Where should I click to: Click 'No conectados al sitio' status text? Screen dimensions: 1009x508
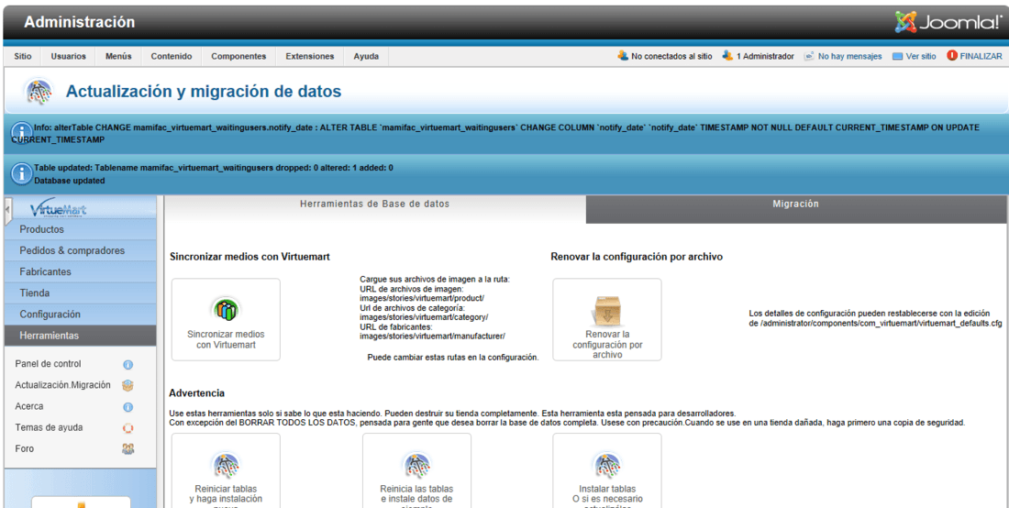[671, 57]
